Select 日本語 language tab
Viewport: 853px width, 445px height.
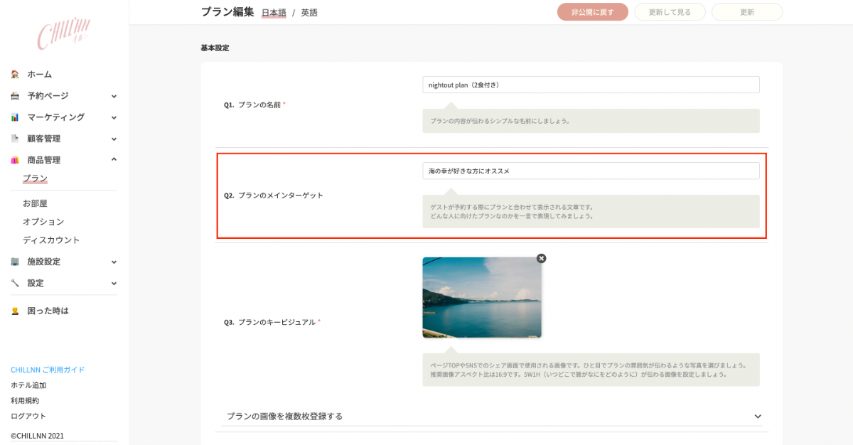click(x=274, y=13)
